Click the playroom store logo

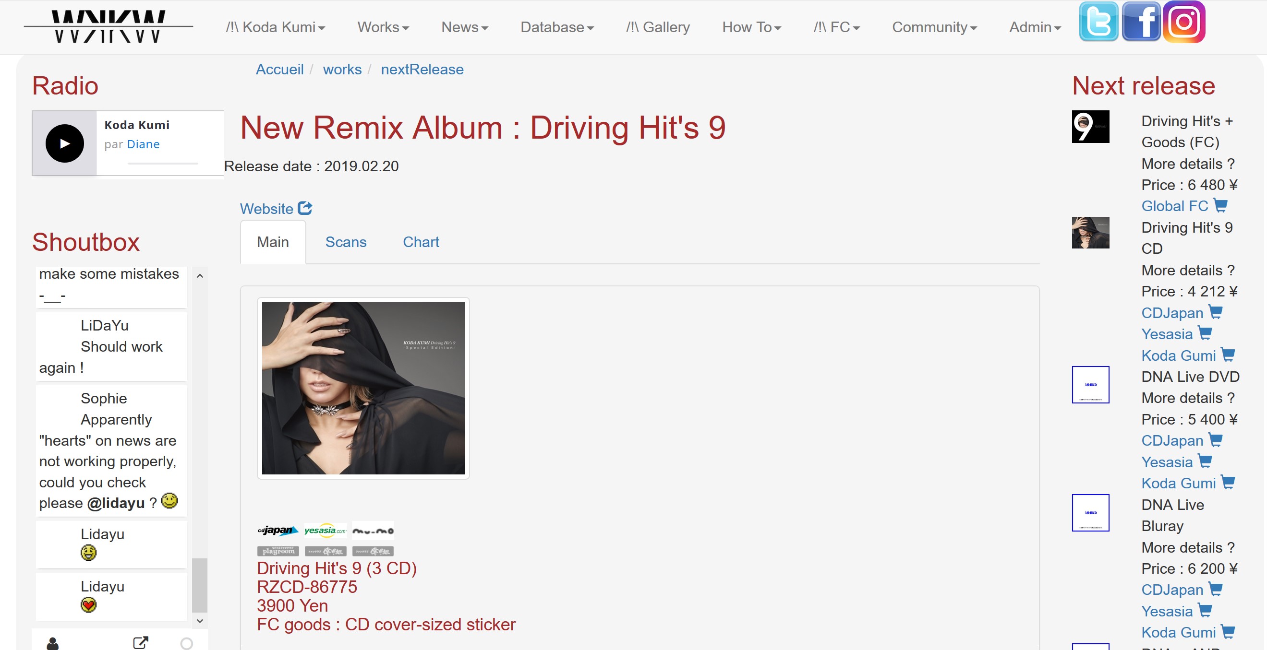click(x=278, y=551)
